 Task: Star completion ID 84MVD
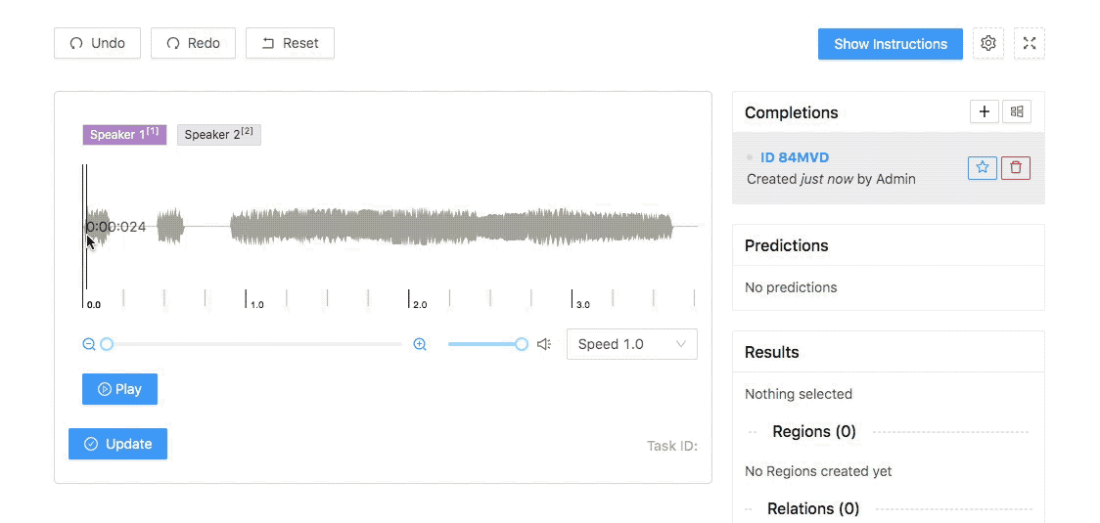tap(983, 167)
